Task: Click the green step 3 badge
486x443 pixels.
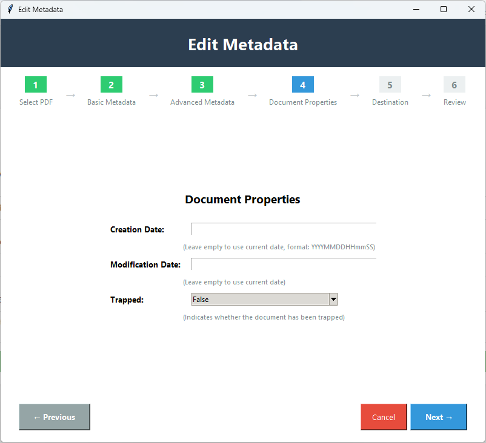Action: click(202, 85)
